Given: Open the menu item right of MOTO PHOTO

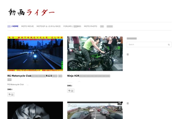Looking at the screenshot, I should (x=102, y=26).
